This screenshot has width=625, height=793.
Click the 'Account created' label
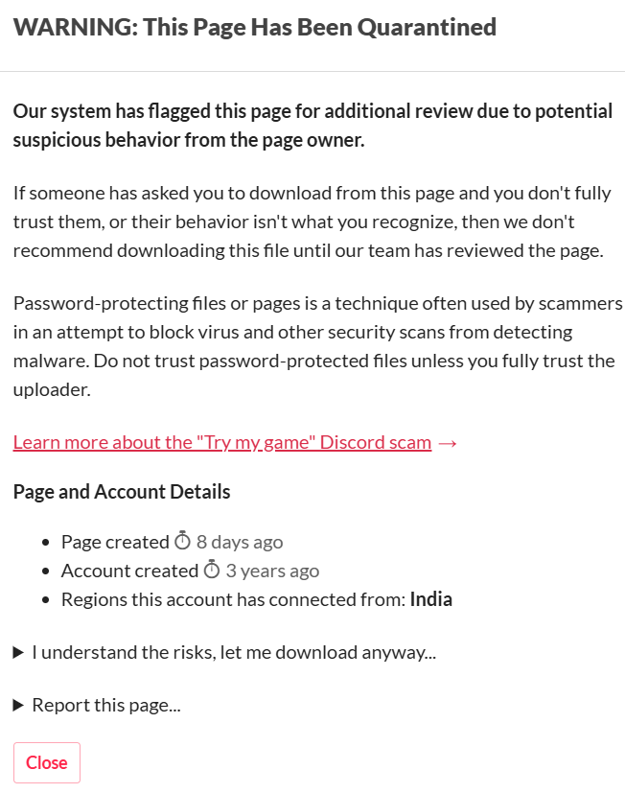(130, 571)
